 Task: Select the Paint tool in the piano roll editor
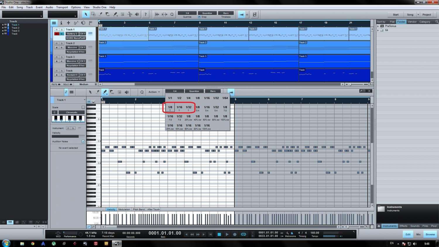click(x=105, y=92)
